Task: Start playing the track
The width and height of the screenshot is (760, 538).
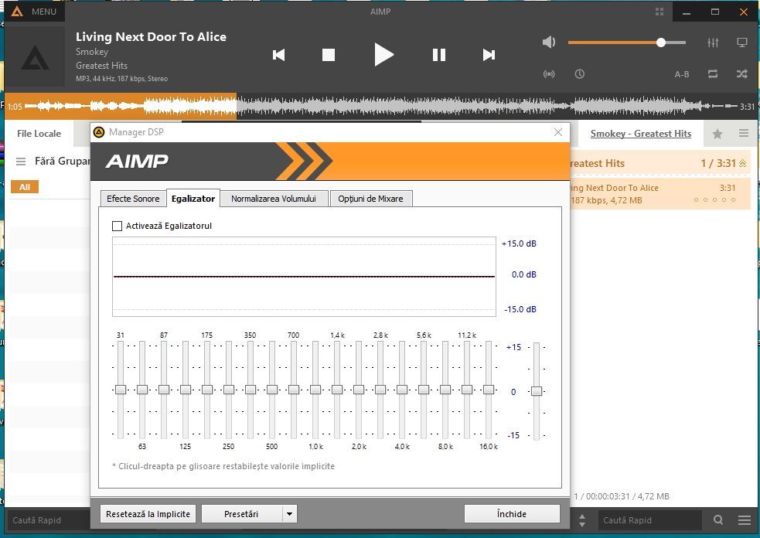Action: pos(384,54)
